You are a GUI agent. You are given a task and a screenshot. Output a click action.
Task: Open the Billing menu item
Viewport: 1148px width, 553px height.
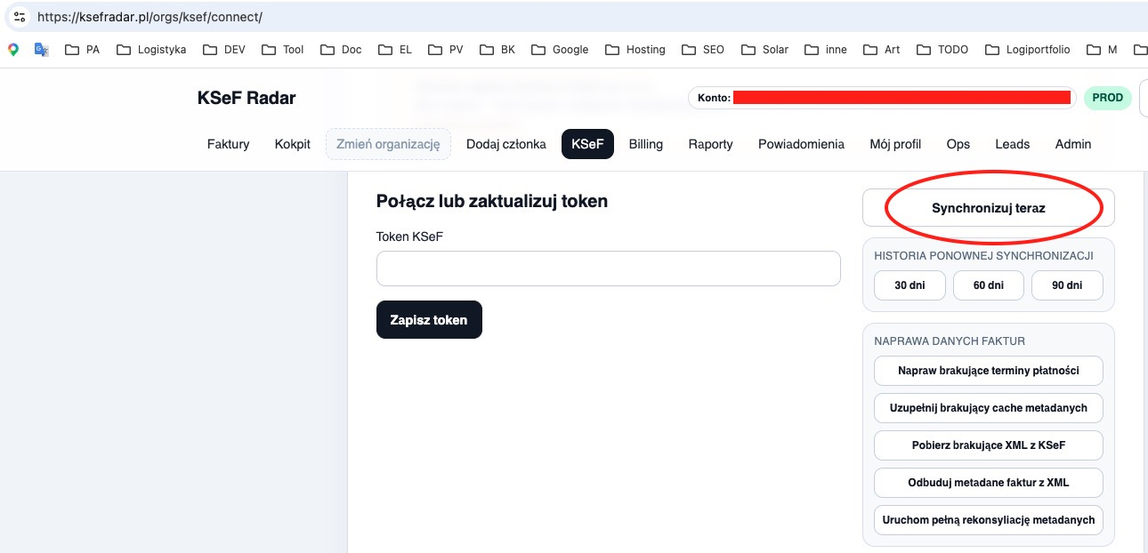[645, 144]
